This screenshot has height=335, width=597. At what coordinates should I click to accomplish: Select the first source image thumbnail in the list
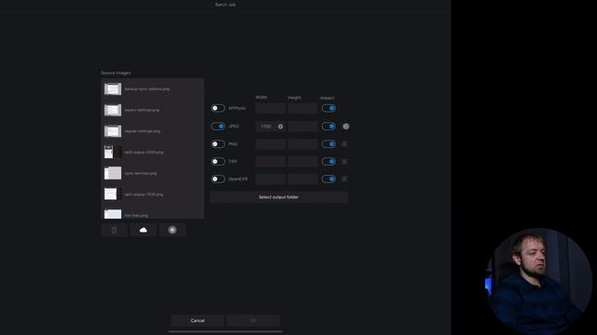(x=113, y=89)
